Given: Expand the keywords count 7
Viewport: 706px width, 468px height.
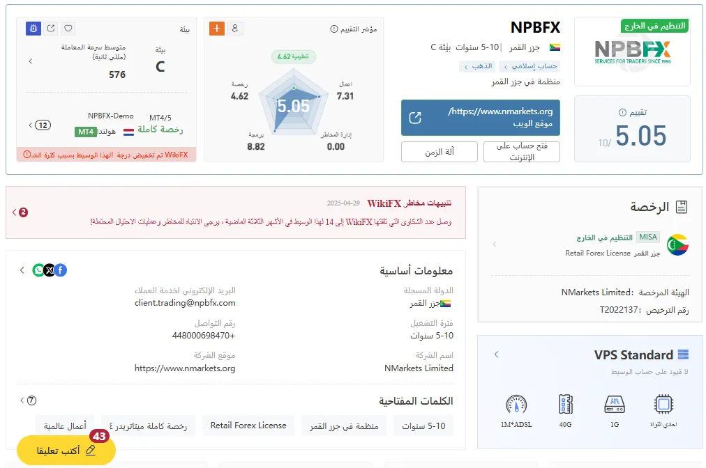Looking at the screenshot, I should (29, 400).
